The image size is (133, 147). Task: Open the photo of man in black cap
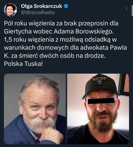tap(98, 109)
